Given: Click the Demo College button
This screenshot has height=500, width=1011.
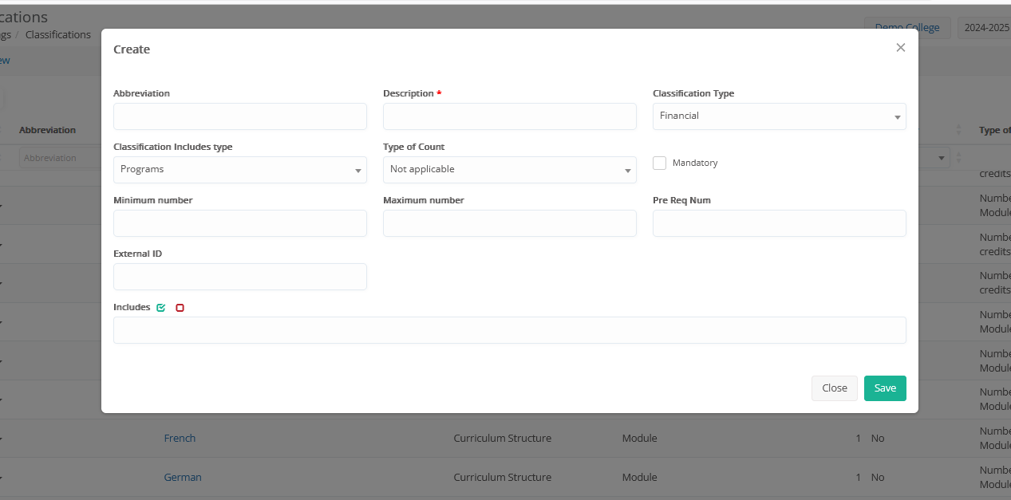Looking at the screenshot, I should coord(907,27).
